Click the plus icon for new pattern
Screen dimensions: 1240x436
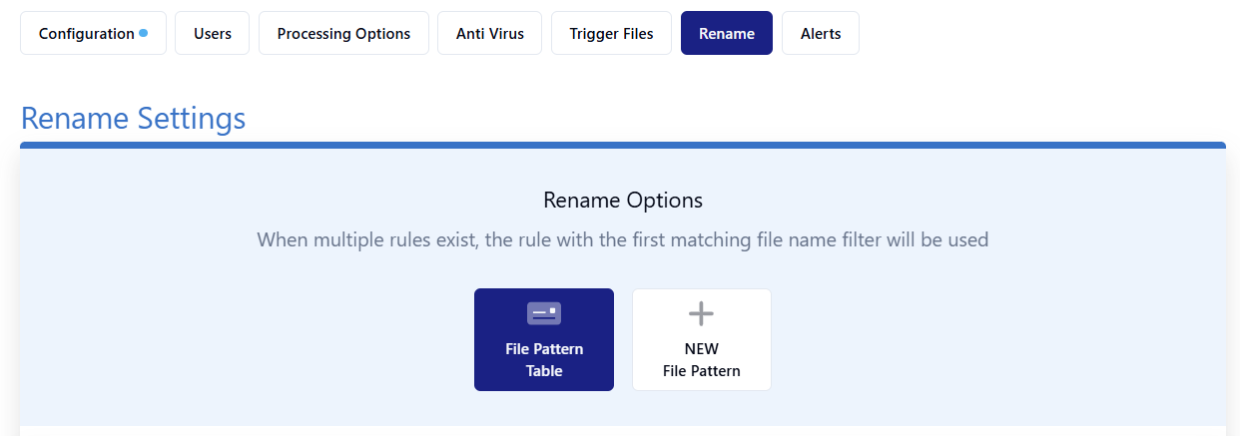coord(701,314)
